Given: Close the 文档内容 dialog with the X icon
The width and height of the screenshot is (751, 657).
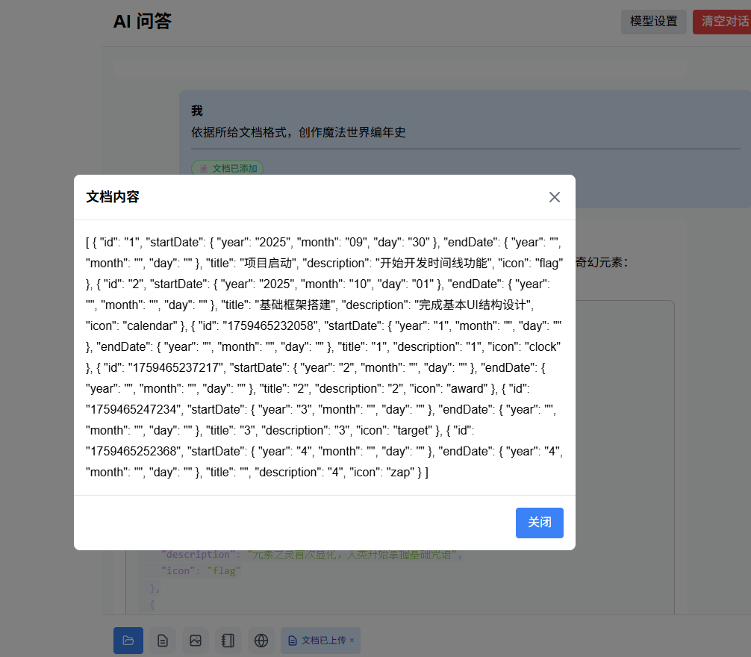Looking at the screenshot, I should 554,197.
